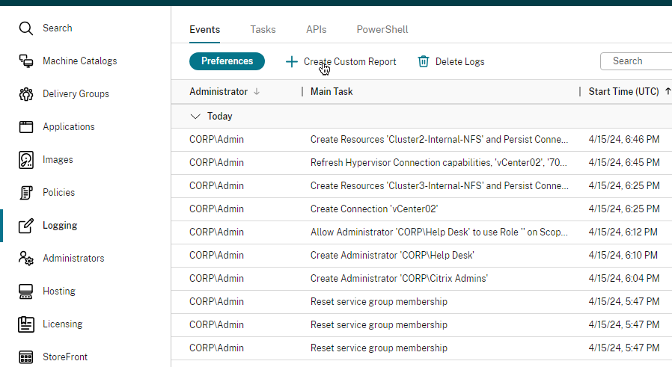This screenshot has height=367, width=672.
Task: Switch to the Tasks tab
Action: (x=263, y=30)
